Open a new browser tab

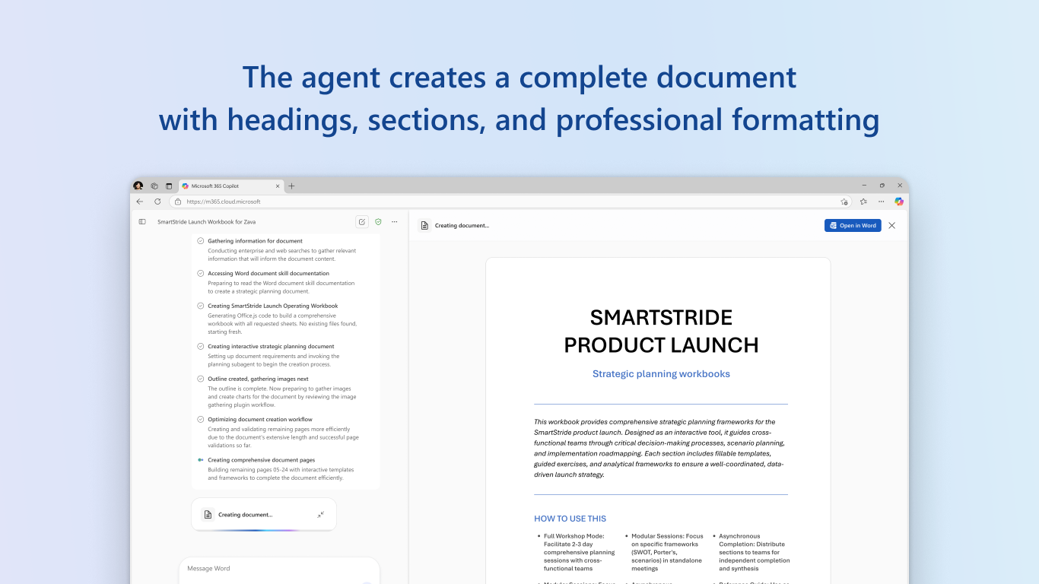(291, 186)
